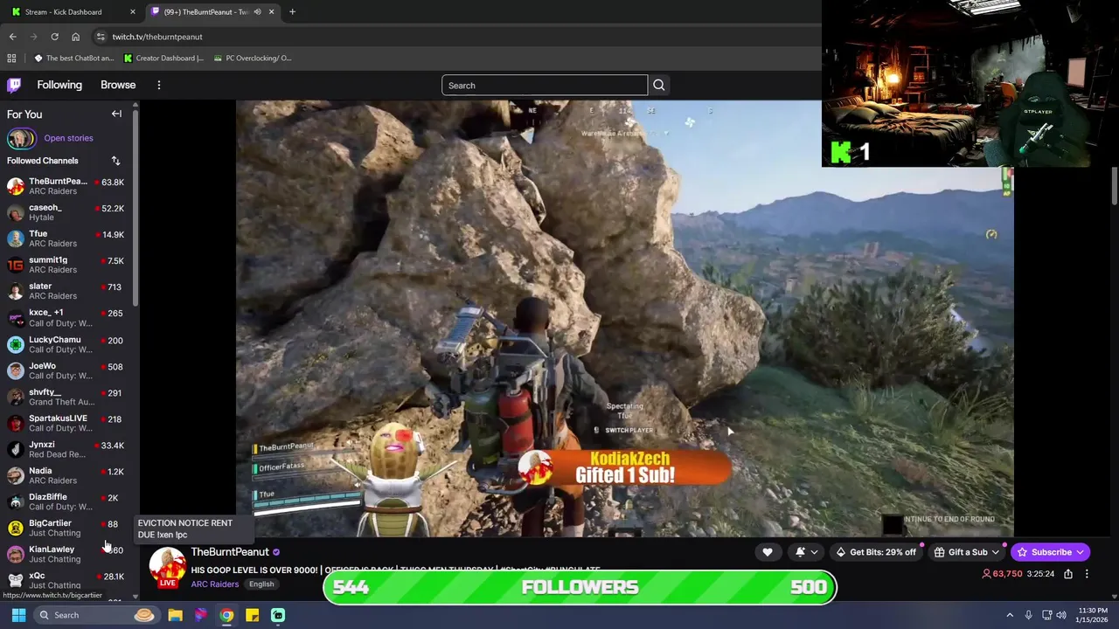Open KianLawley channel in sidebar
This screenshot has height=629, width=1119.
coord(66,554)
